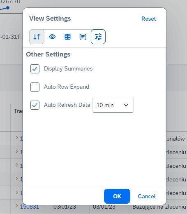Uncheck Display Summaries checkbox
Screen dimensions: 187x214
[35, 69]
